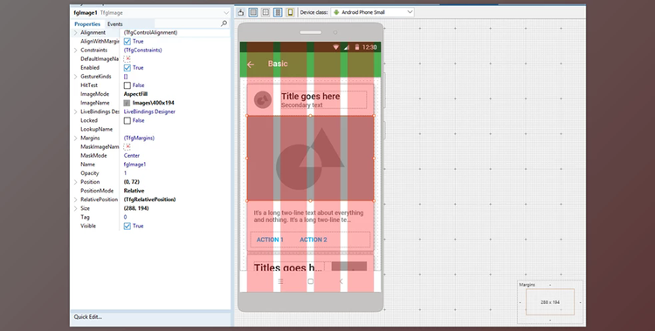
Task: Click the Name value fgImage1
Action: 134,165
